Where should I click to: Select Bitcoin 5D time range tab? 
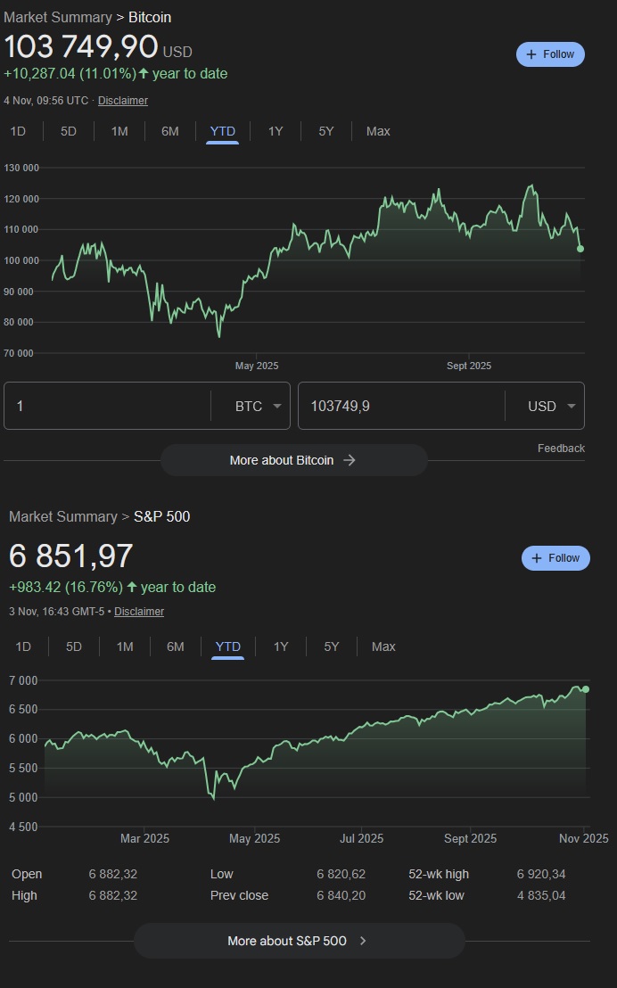click(x=68, y=131)
